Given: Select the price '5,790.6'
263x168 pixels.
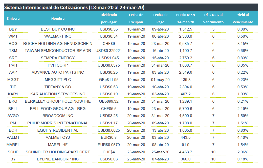Looking at the screenshot, I should point(186,109).
